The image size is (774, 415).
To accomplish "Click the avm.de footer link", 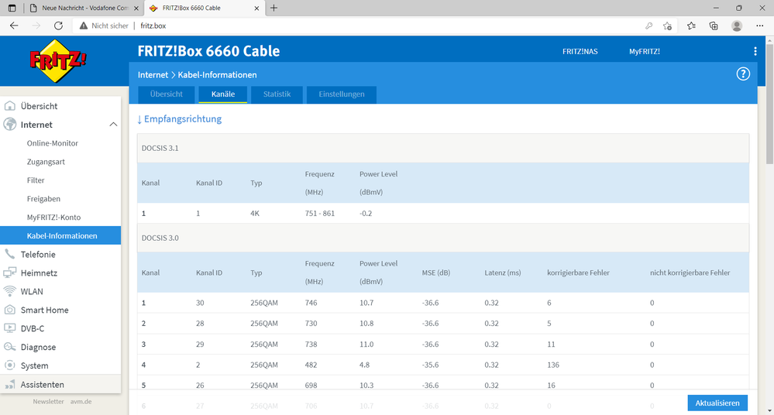I will (x=81, y=402).
